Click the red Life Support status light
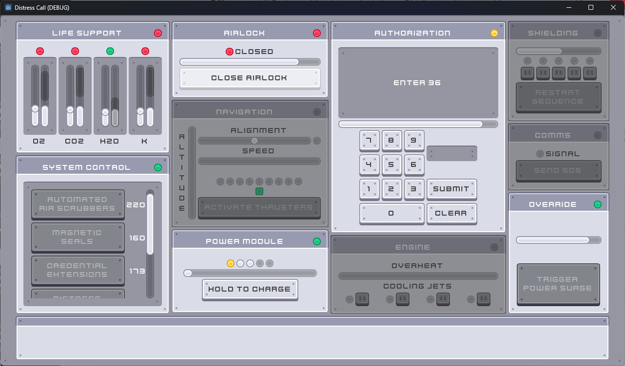625x366 pixels. pos(158,33)
